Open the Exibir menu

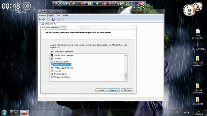tap(58, 15)
